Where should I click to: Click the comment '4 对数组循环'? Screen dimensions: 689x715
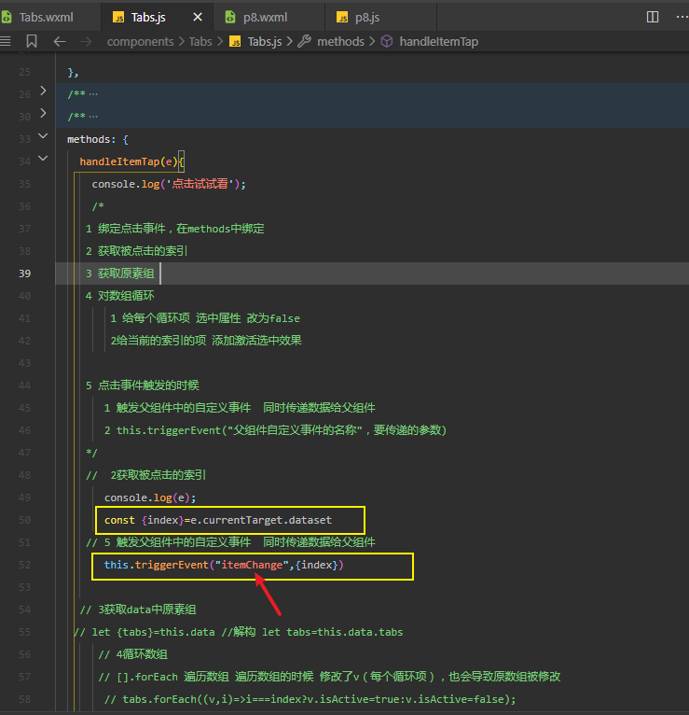tap(119, 296)
